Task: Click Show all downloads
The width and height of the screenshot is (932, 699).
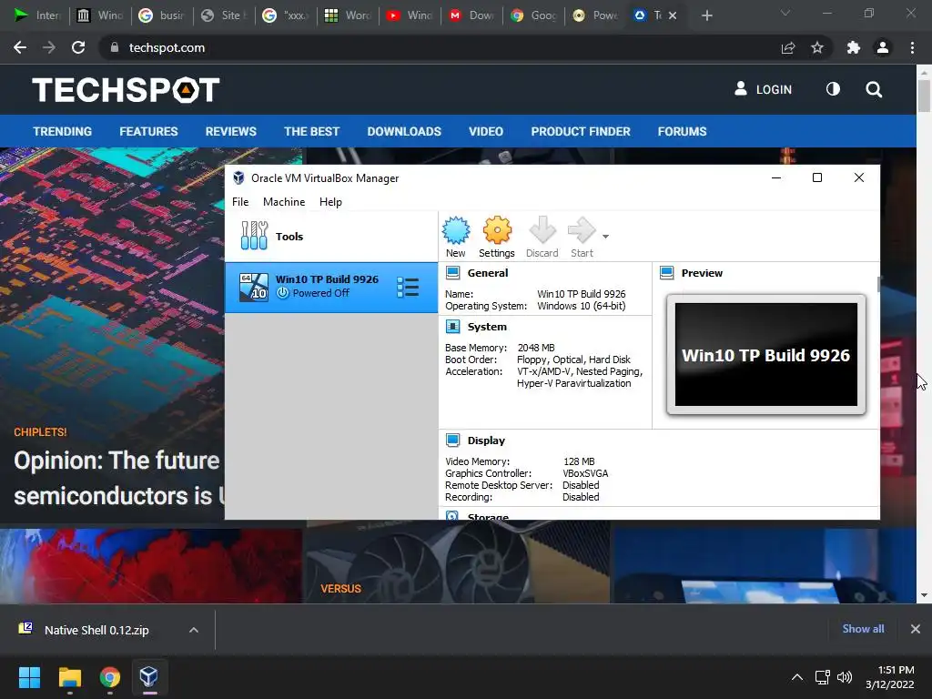Action: [x=863, y=629]
